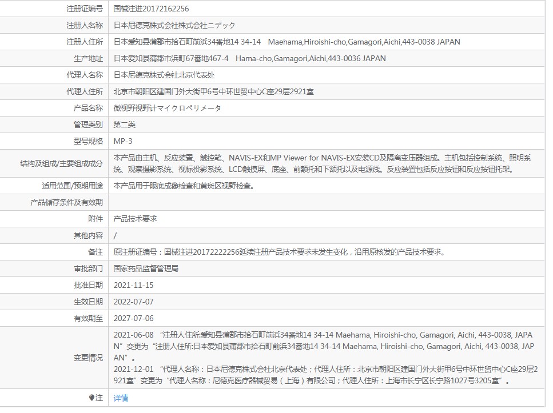The image size is (553, 413).
Task: Click the 注册人名称 label
Action: tap(85, 25)
